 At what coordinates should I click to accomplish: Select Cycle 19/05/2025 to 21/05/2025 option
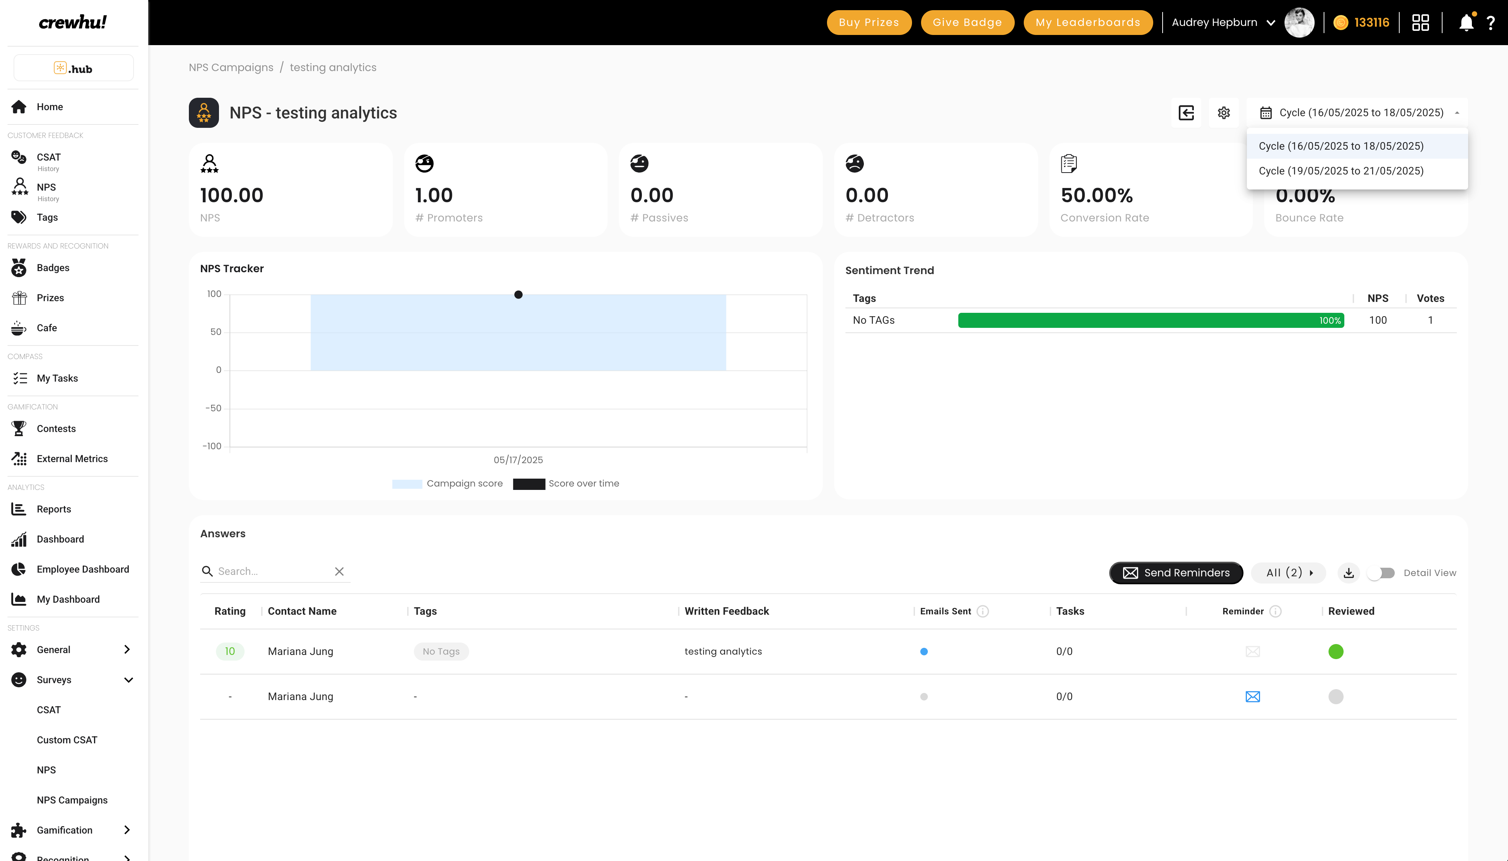click(x=1341, y=171)
